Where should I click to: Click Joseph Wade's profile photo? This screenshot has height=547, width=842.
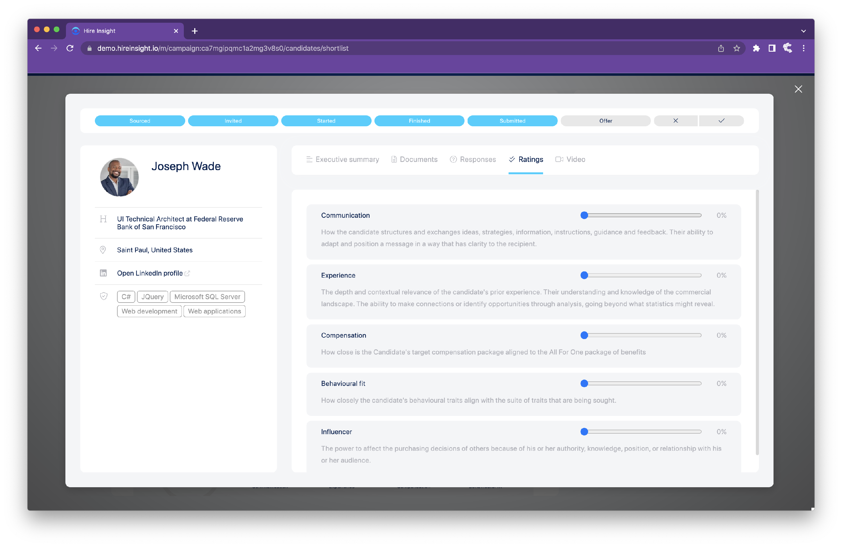119,177
